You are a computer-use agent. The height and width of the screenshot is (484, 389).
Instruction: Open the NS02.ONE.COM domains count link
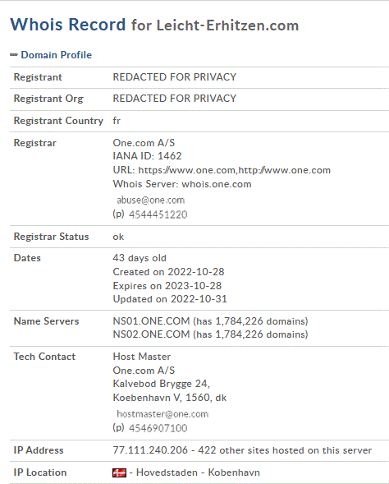250,334
